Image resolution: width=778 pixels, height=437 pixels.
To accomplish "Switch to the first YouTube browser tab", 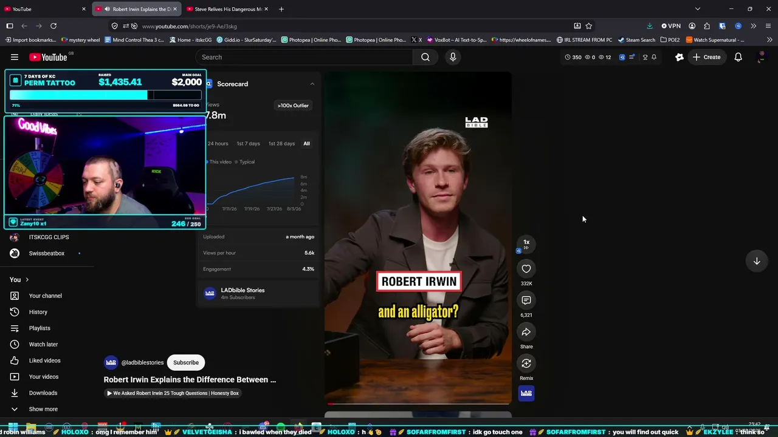I will pyautogui.click(x=46, y=9).
